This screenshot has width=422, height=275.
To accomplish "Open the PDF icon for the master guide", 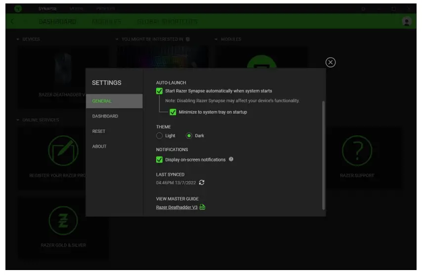I will point(202,207).
